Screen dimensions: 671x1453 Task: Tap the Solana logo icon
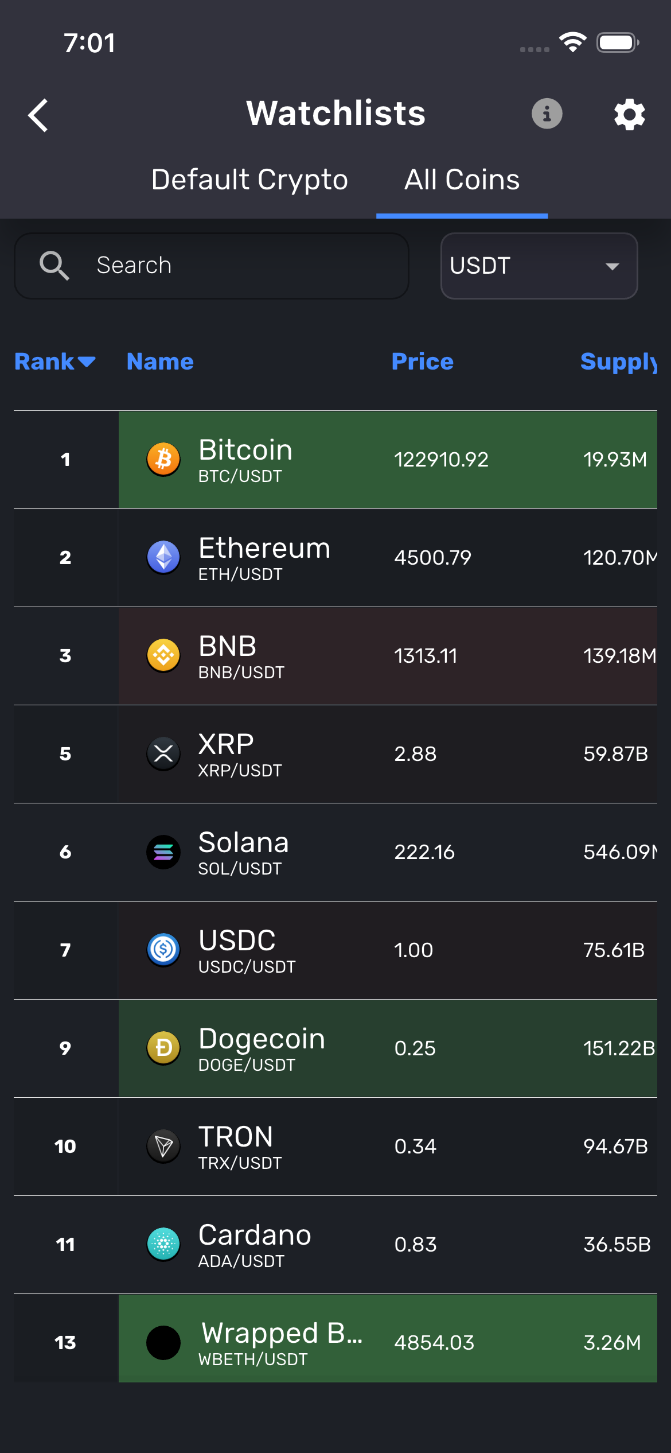(x=163, y=852)
